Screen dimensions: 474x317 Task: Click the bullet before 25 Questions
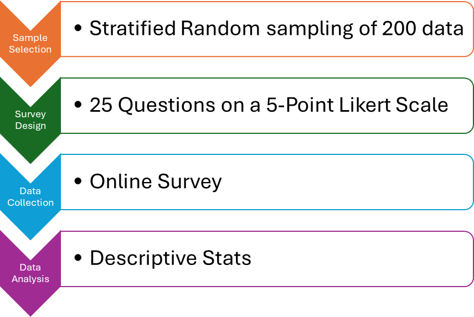[78, 105]
